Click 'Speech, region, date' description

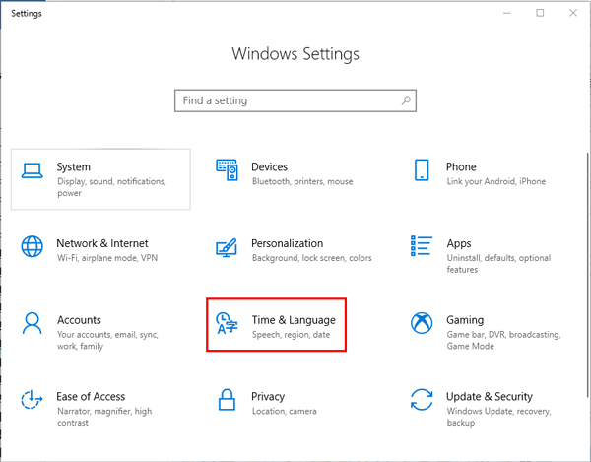291,335
